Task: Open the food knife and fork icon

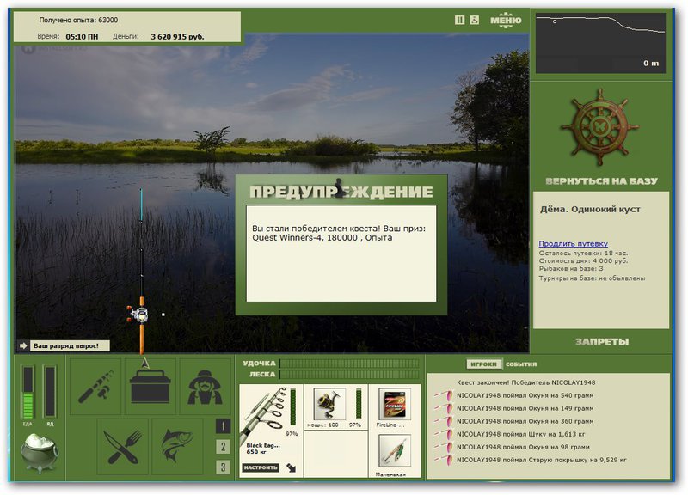Action: click(x=122, y=446)
